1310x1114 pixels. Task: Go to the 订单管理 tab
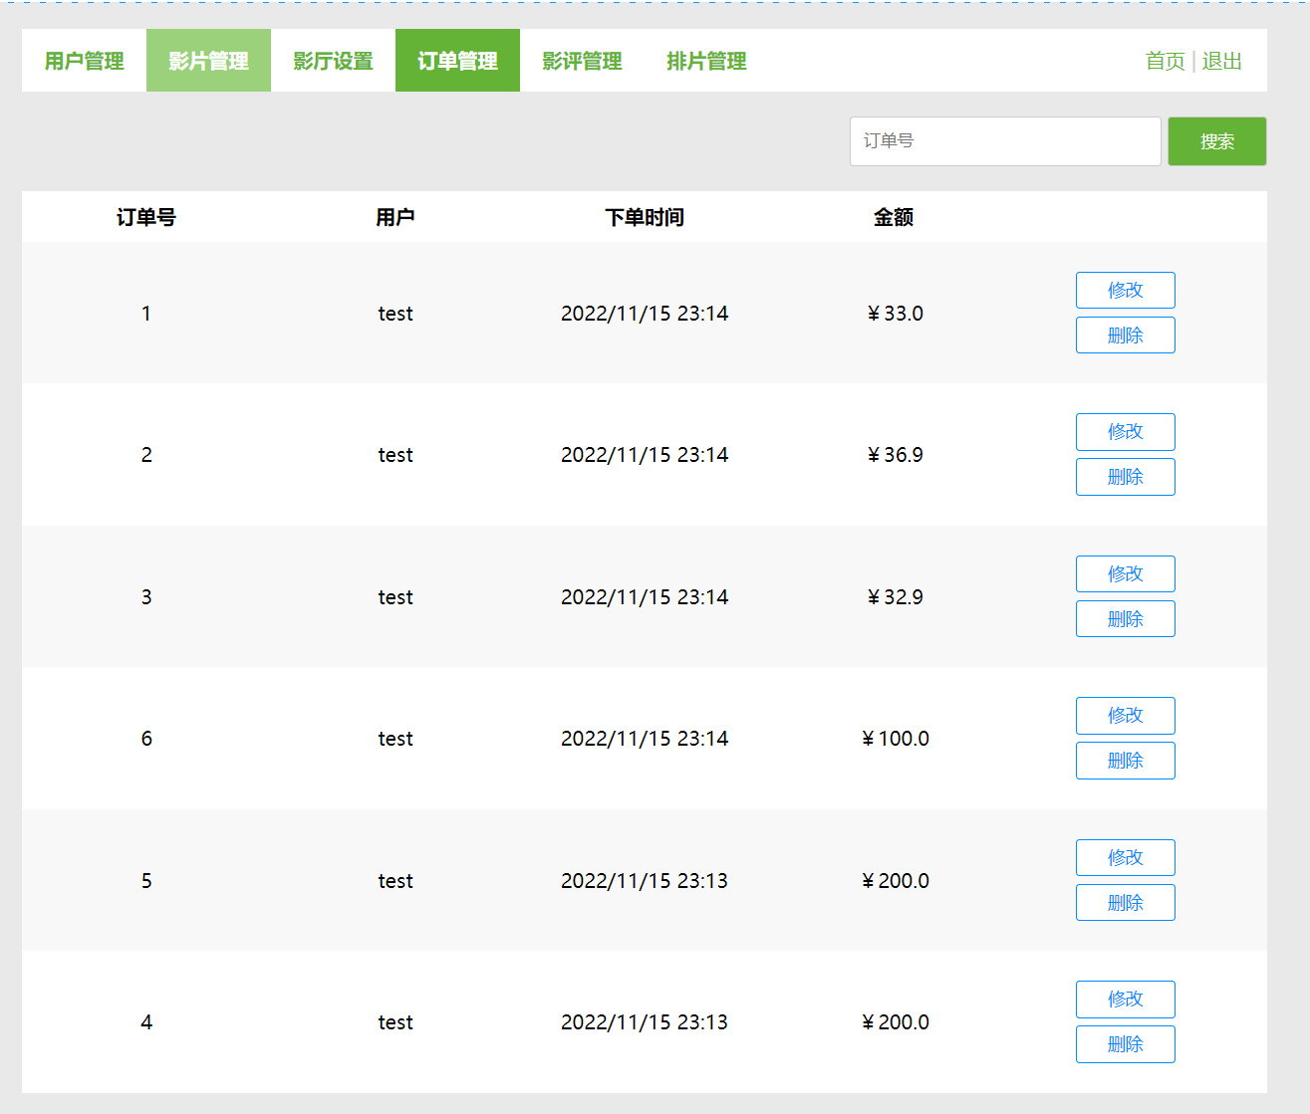click(x=457, y=61)
